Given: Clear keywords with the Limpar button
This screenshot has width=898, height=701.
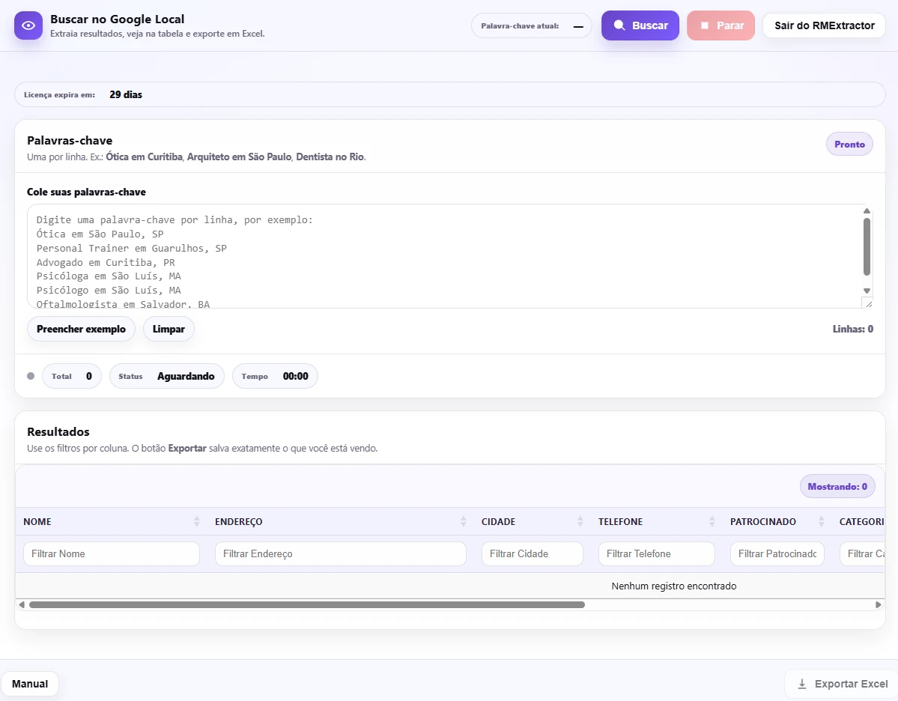Looking at the screenshot, I should coord(169,329).
